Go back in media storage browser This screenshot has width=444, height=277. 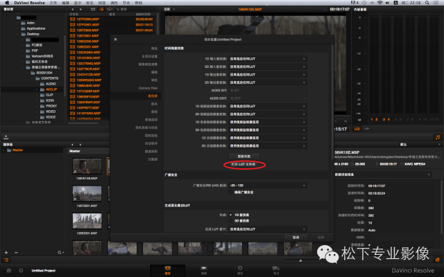click(x=73, y=9)
